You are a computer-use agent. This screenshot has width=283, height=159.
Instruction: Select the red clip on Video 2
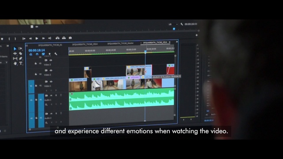(x=170, y=69)
